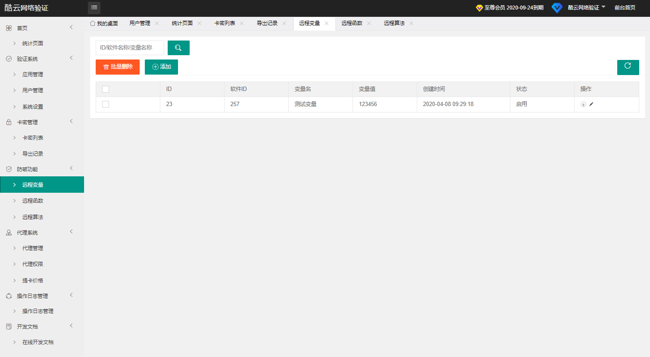Check the row checkbox for ID 23
Screen dimensions: 650x357
[106, 104]
